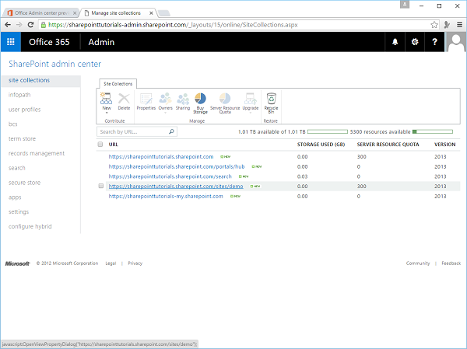Viewport: 467px width, 349px height.
Task: Click the Buy Storage ribbon icon
Action: (200, 101)
